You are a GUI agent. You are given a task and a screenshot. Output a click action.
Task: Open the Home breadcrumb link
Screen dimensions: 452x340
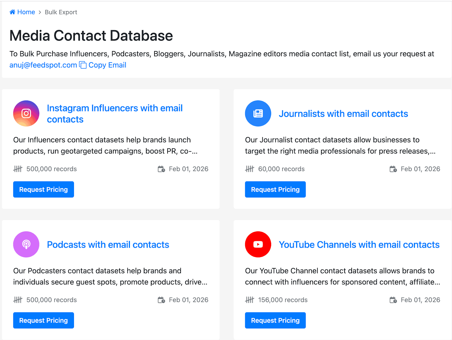[x=26, y=12]
